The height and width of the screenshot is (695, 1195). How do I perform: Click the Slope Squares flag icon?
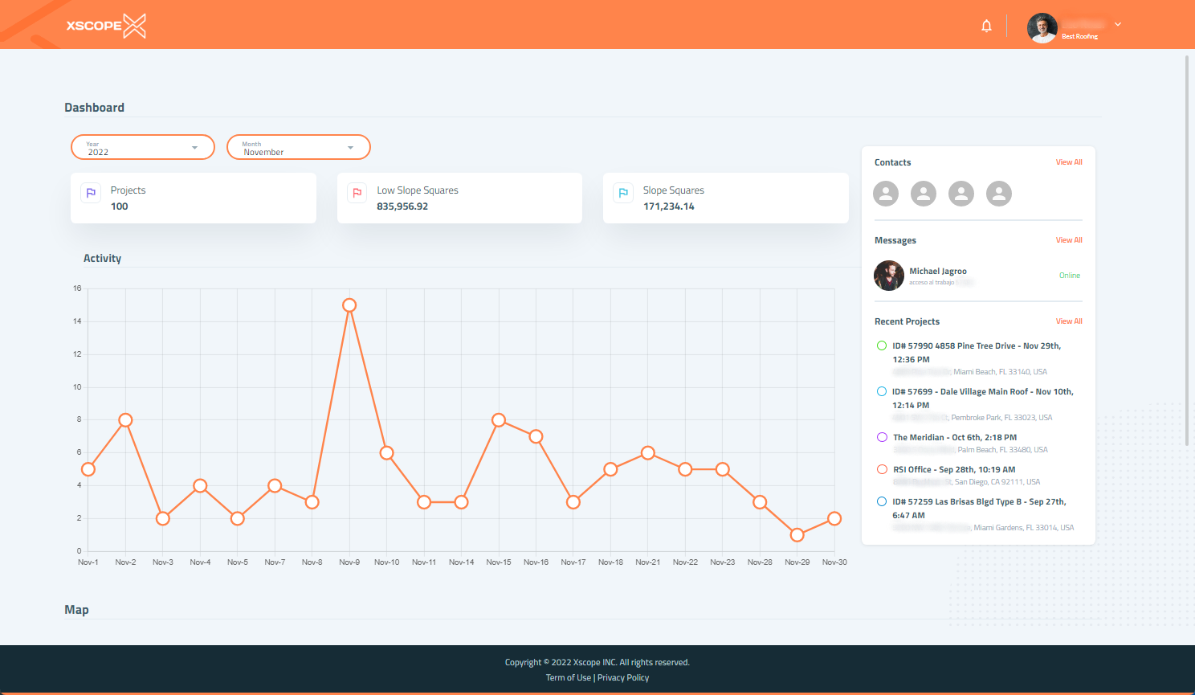click(x=623, y=193)
